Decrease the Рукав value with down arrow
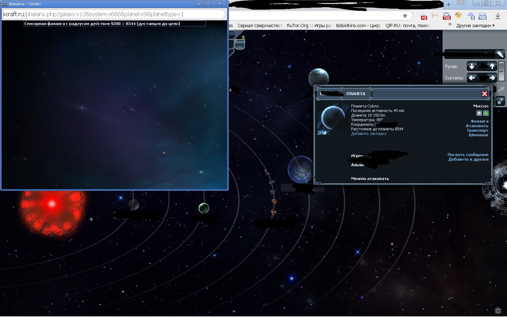The height and width of the screenshot is (317, 507). tap(472, 66)
